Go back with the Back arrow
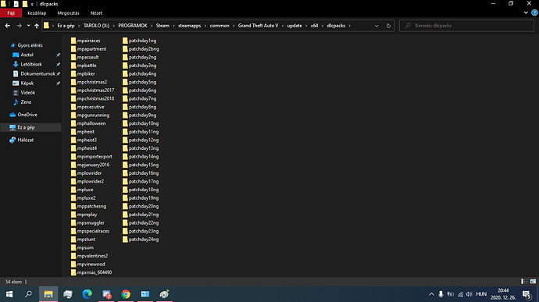The height and width of the screenshot is (302, 539). click(7, 26)
